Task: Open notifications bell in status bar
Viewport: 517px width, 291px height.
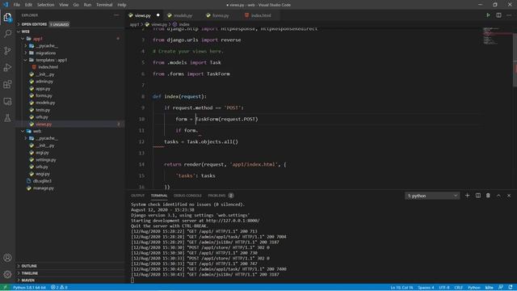Action: tap(511, 288)
